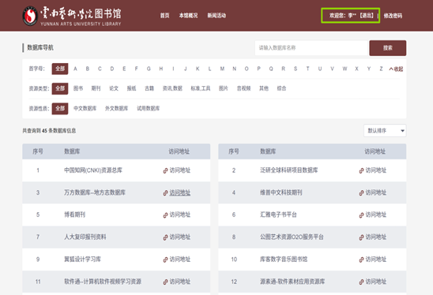The width and height of the screenshot is (433, 295).
Task: Open 首页 in top navigation
Action: click(x=165, y=16)
